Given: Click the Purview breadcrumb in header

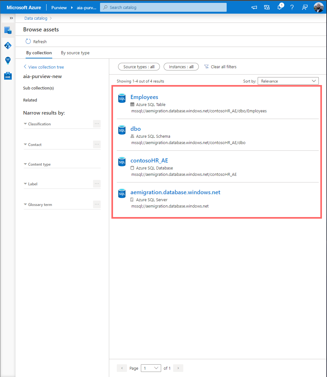Looking at the screenshot, I should click(59, 7).
